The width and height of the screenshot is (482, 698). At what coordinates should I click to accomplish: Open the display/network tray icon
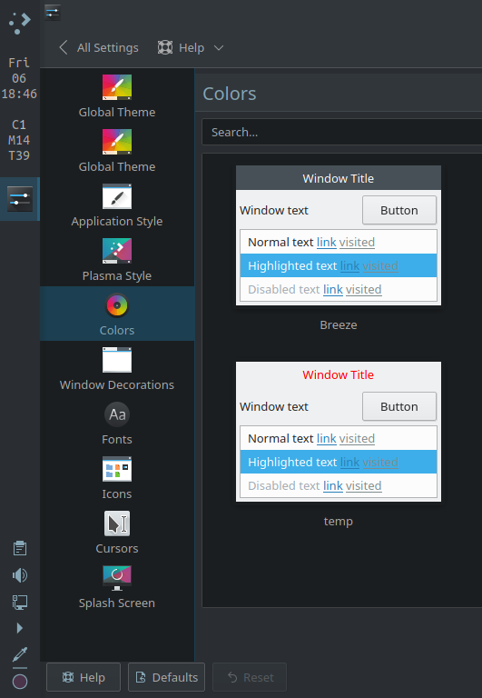(20, 603)
